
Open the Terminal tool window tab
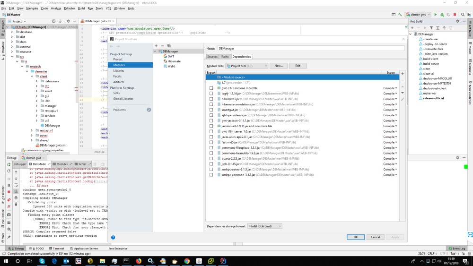click(x=56, y=249)
